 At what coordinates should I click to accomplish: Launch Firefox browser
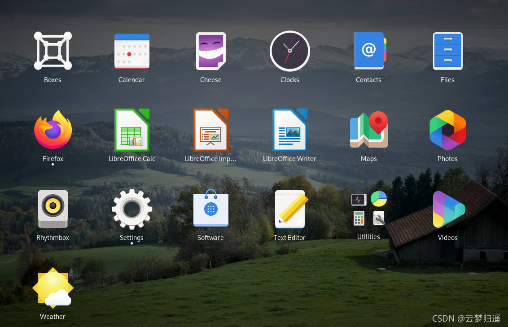(x=53, y=130)
